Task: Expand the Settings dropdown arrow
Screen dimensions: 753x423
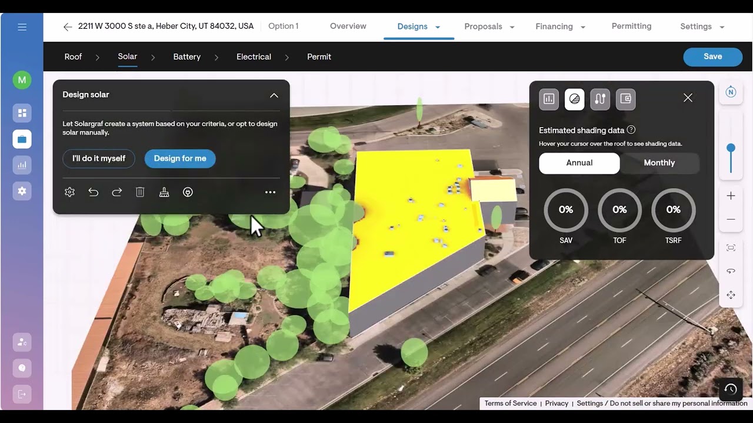Action: pyautogui.click(x=722, y=27)
